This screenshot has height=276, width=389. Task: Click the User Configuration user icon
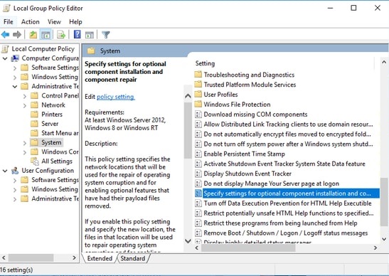15,171
